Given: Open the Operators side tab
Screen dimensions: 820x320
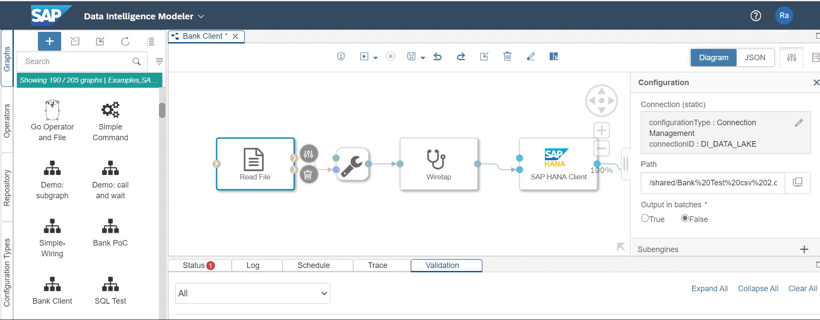Looking at the screenshot, I should click(7, 120).
